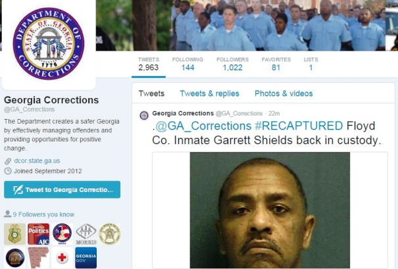The height and width of the screenshot is (269, 398).
Task: Click Tweet to Georgia Corrections button
Action: (62, 189)
